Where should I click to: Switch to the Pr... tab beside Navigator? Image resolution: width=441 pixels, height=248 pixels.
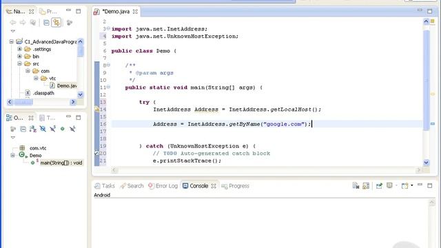48,12
